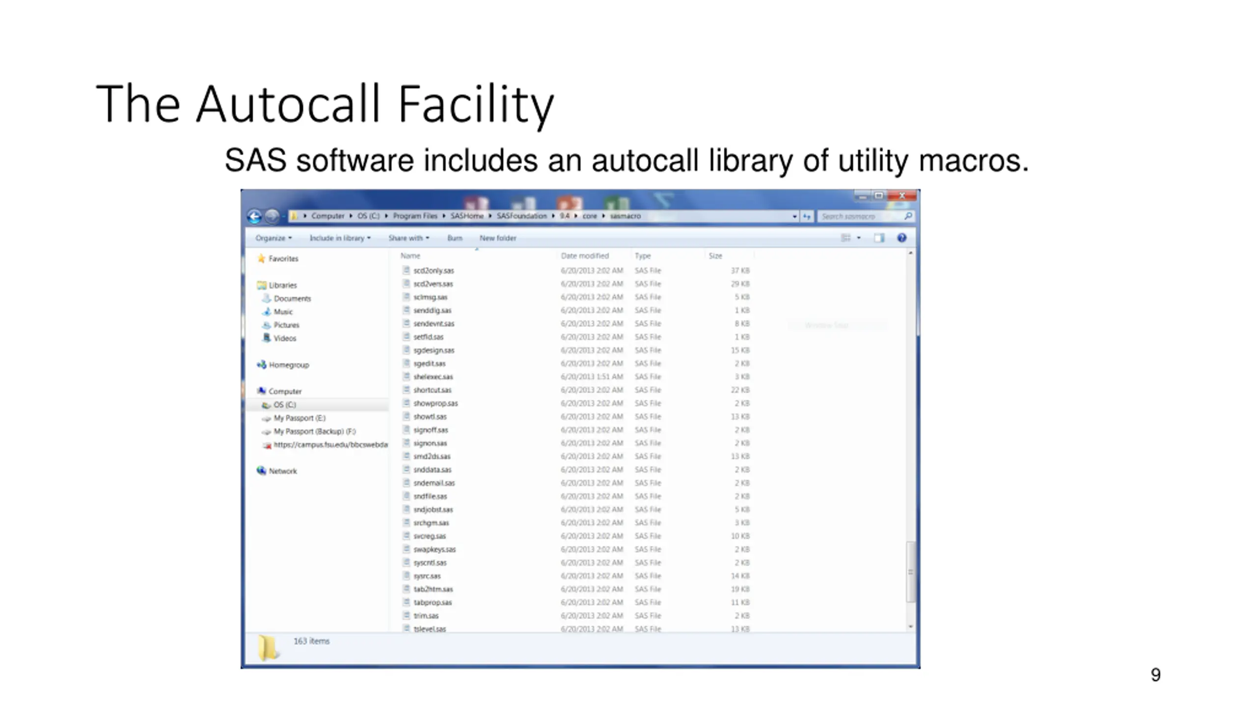Open the Documents library
Screen dimensions: 1257x707
coord(292,299)
